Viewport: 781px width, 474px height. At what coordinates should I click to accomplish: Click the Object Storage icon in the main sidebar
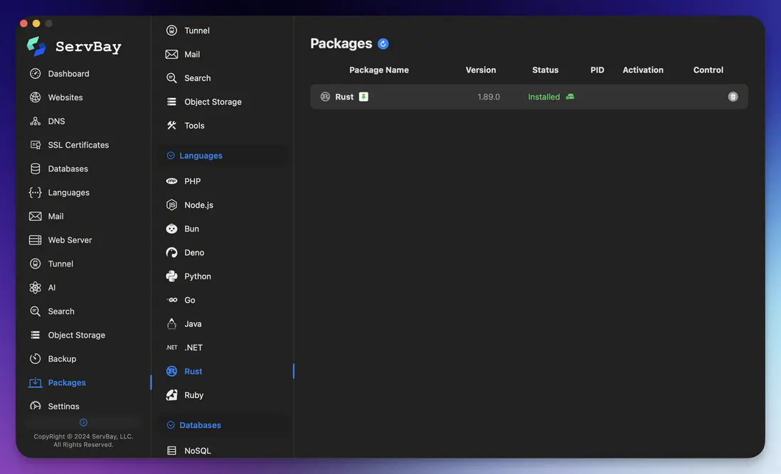pos(36,335)
